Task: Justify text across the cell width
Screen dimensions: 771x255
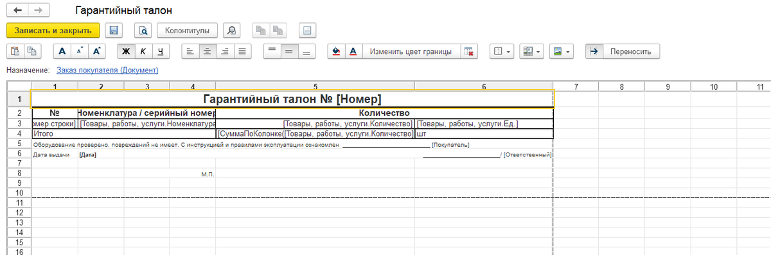Action: 242,51
